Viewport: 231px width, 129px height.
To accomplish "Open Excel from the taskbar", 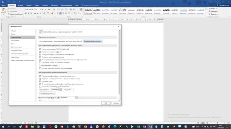I will tap(139, 127).
